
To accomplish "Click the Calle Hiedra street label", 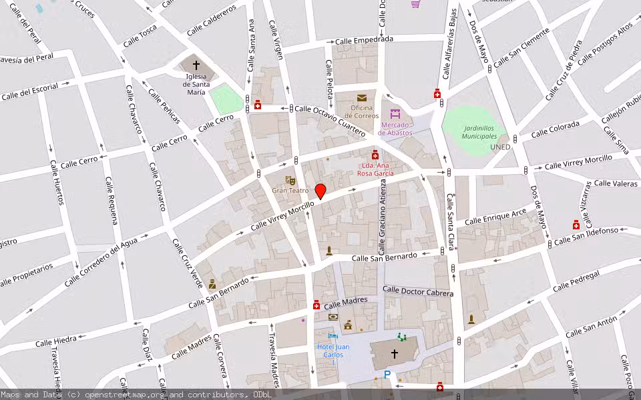I will (56, 341).
